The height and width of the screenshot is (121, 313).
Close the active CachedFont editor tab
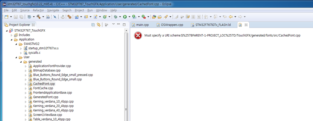pos(246,25)
